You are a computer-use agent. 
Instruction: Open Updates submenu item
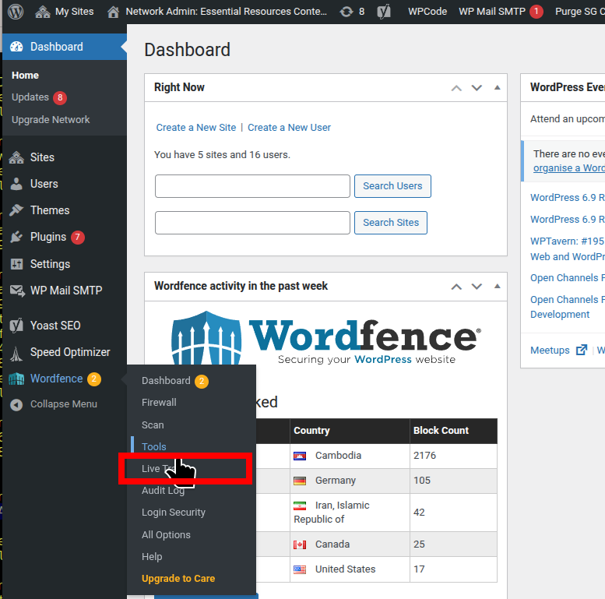coord(30,97)
